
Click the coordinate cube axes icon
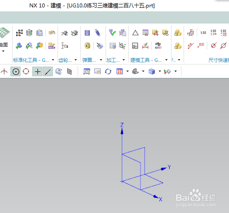coord(123,46)
